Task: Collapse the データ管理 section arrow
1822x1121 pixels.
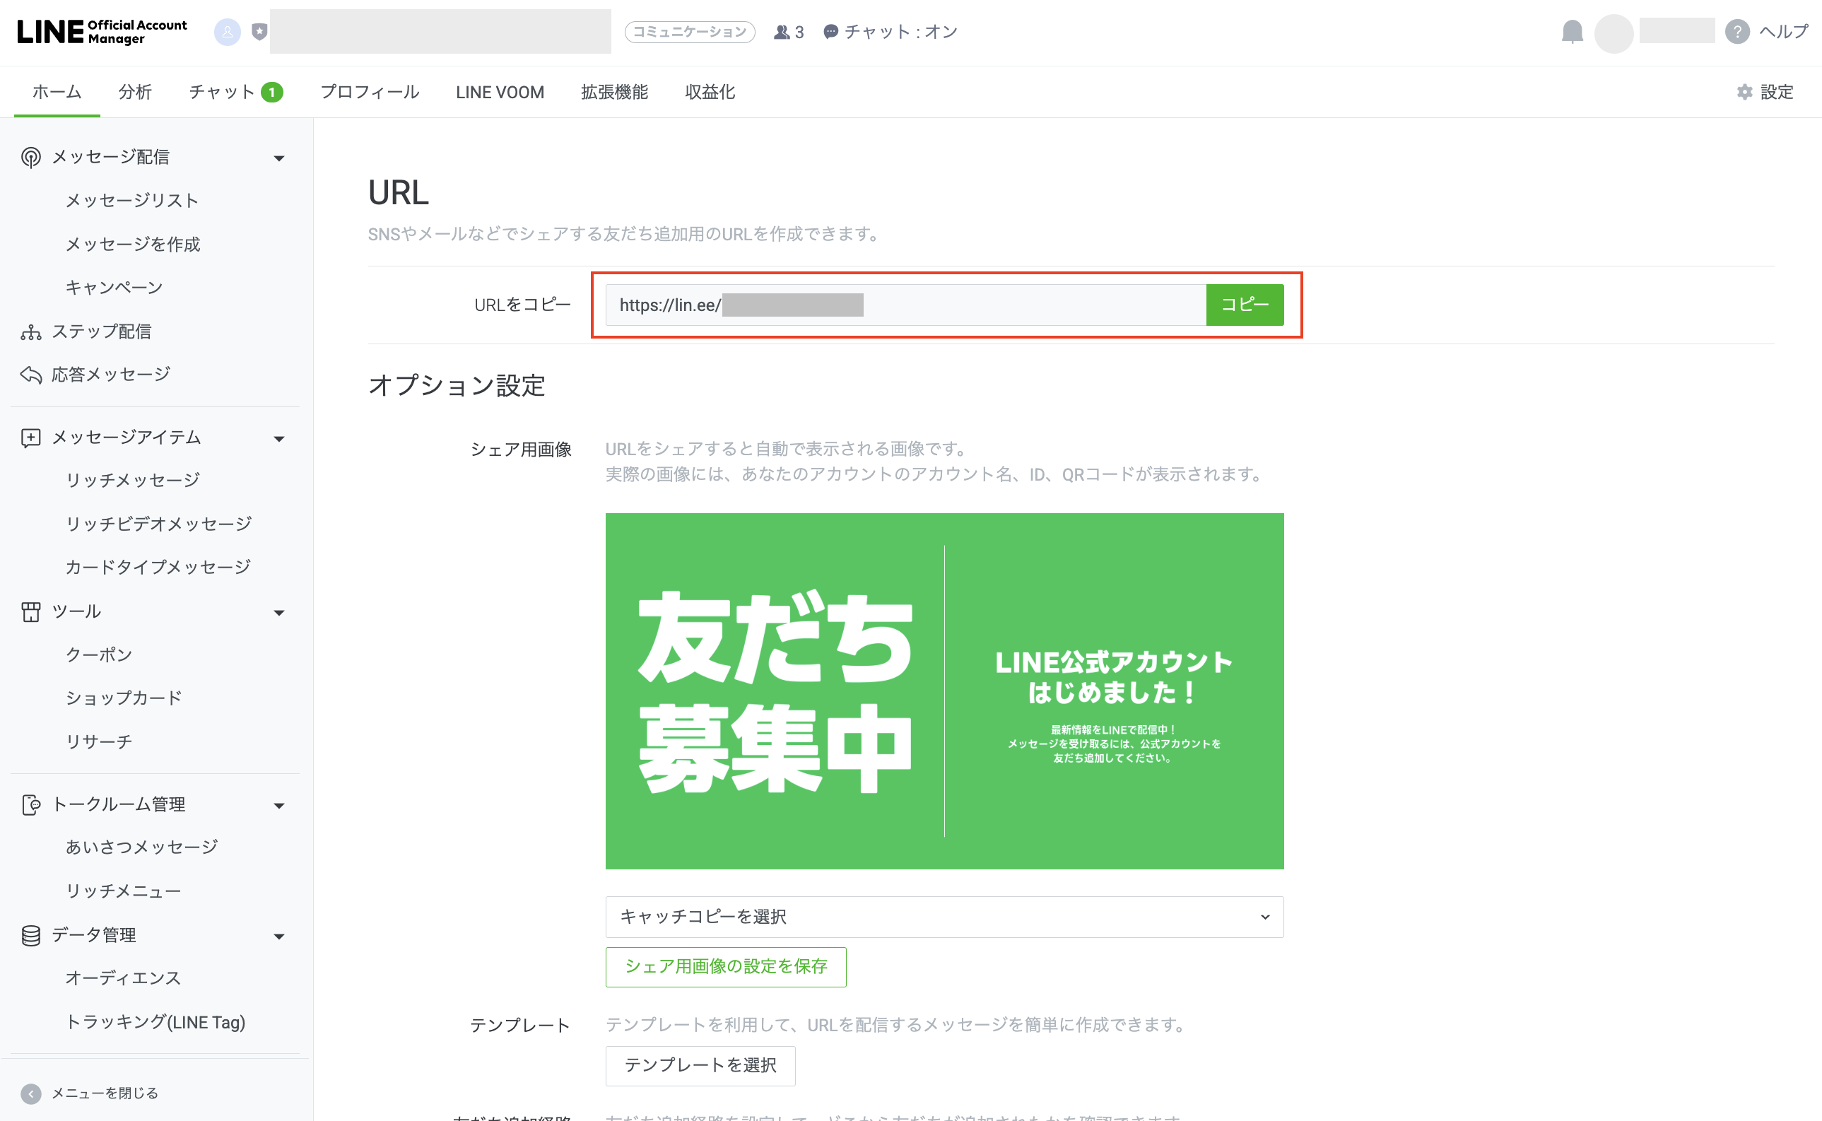Action: (278, 937)
